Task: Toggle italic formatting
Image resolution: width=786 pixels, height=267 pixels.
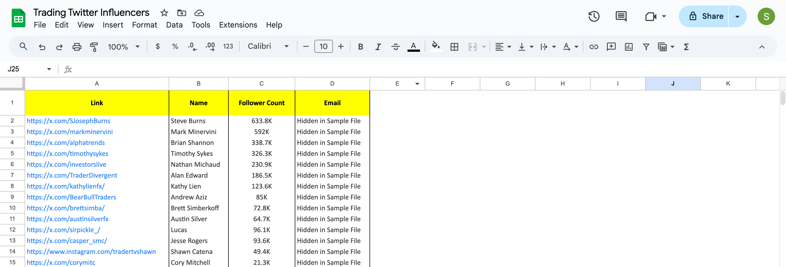Action: click(378, 47)
